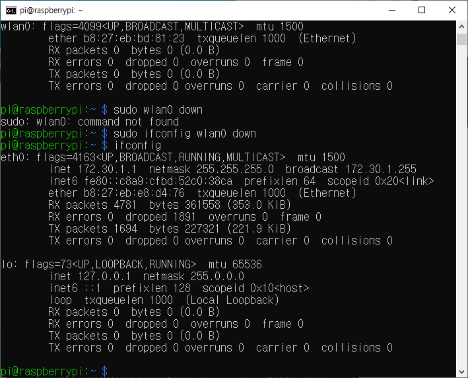Click wlan0 MAC address b8:27:eb:bd:81:23
The image size is (468, 378).
134,38
